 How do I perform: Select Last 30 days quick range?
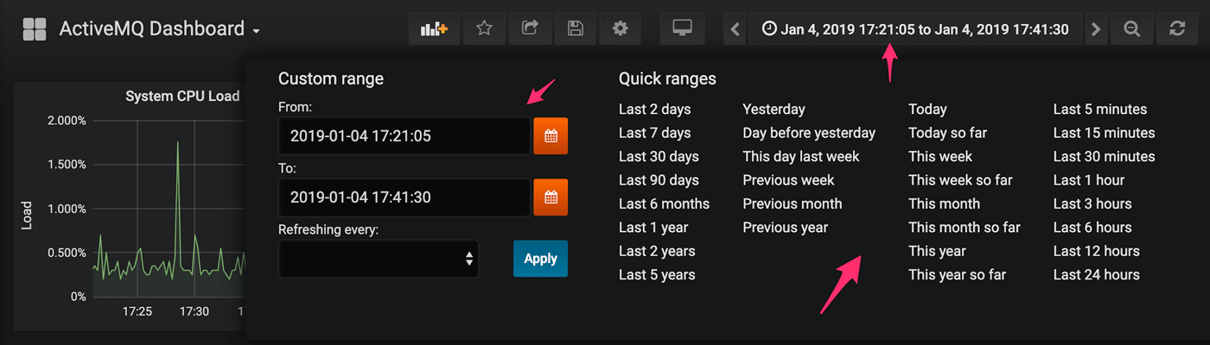pyautogui.click(x=659, y=157)
